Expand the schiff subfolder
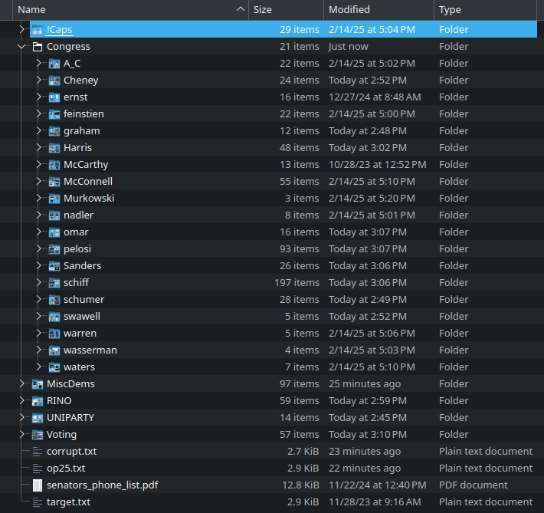Screen dimensions: 544x513 click(x=39, y=283)
